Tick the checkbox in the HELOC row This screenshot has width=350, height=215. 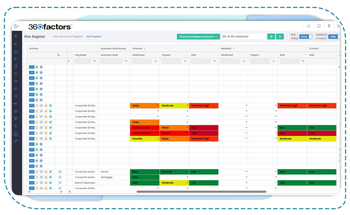60,171
